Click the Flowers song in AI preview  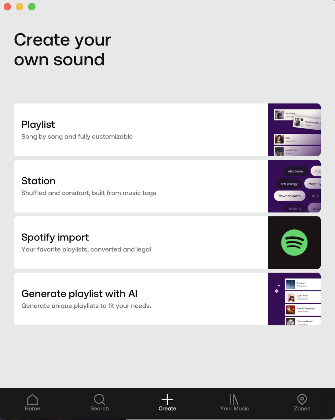302,284
